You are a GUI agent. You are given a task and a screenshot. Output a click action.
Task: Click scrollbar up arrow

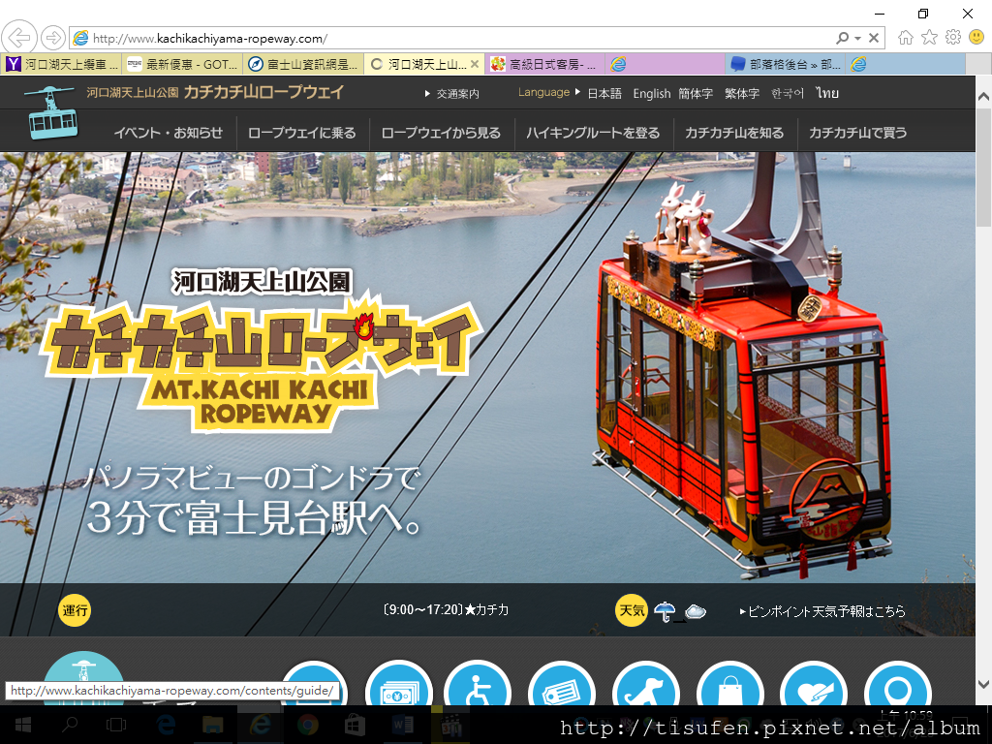pos(984,96)
